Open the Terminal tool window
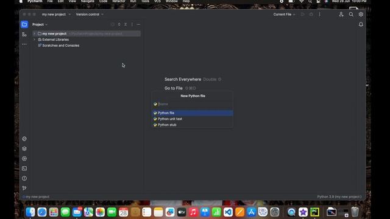Image resolution: width=390 pixels, height=219 pixels. [x=24, y=169]
